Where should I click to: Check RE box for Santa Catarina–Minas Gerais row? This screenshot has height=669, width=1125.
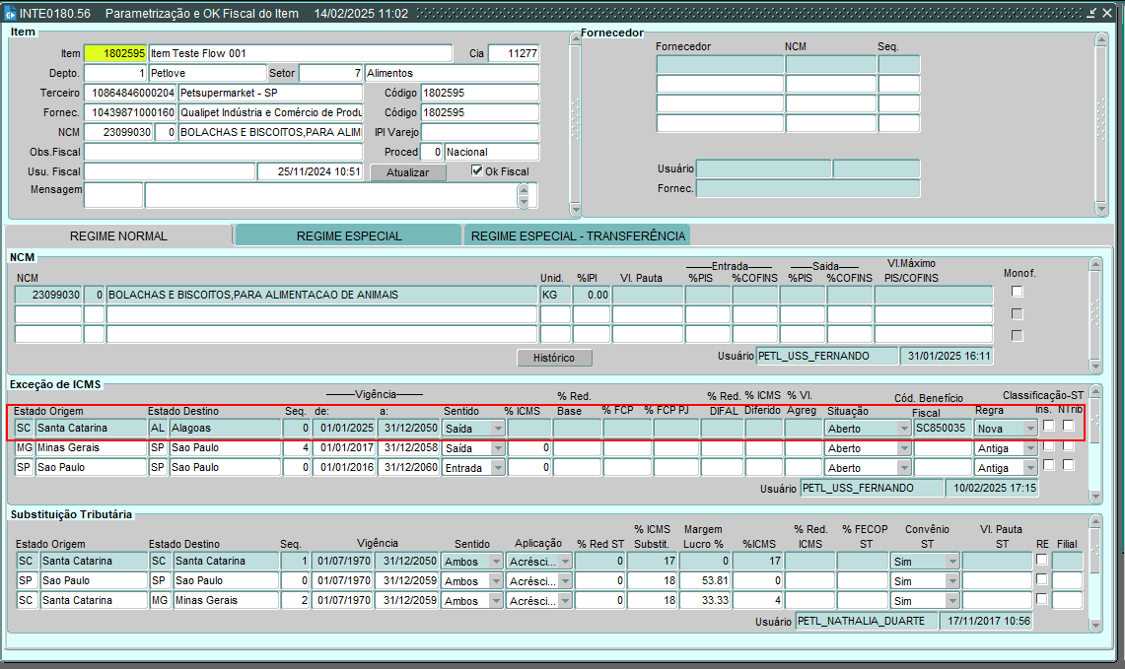pyautogui.click(x=1041, y=599)
